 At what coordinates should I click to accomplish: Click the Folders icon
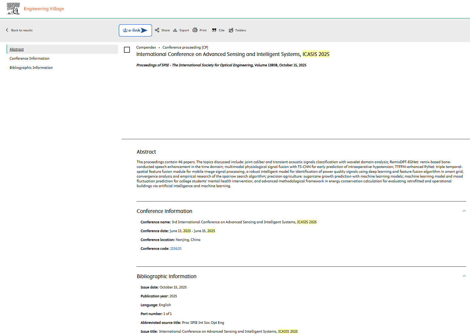[x=231, y=30]
